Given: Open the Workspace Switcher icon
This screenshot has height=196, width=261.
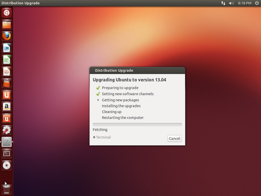Looking at the screenshot, I should 7,154.
